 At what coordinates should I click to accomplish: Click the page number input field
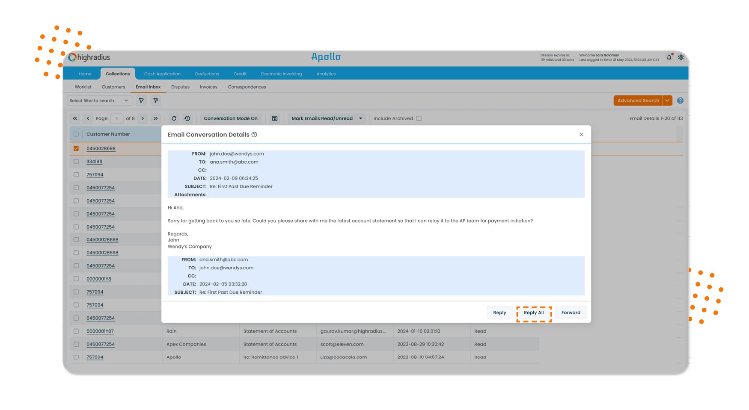pos(116,118)
